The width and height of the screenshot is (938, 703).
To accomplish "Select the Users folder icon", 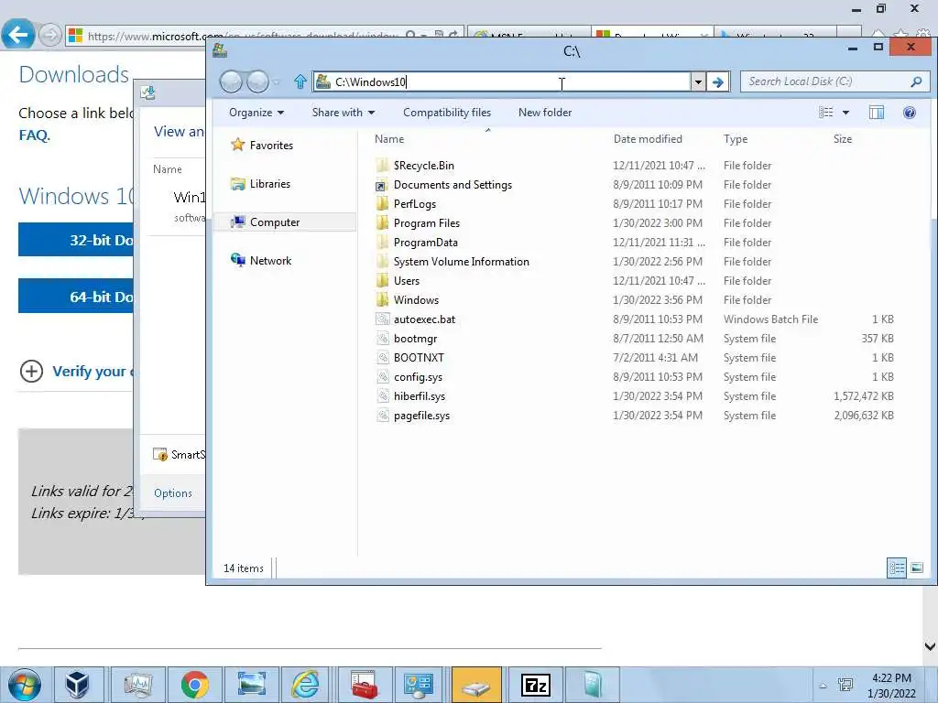I will click(x=382, y=280).
